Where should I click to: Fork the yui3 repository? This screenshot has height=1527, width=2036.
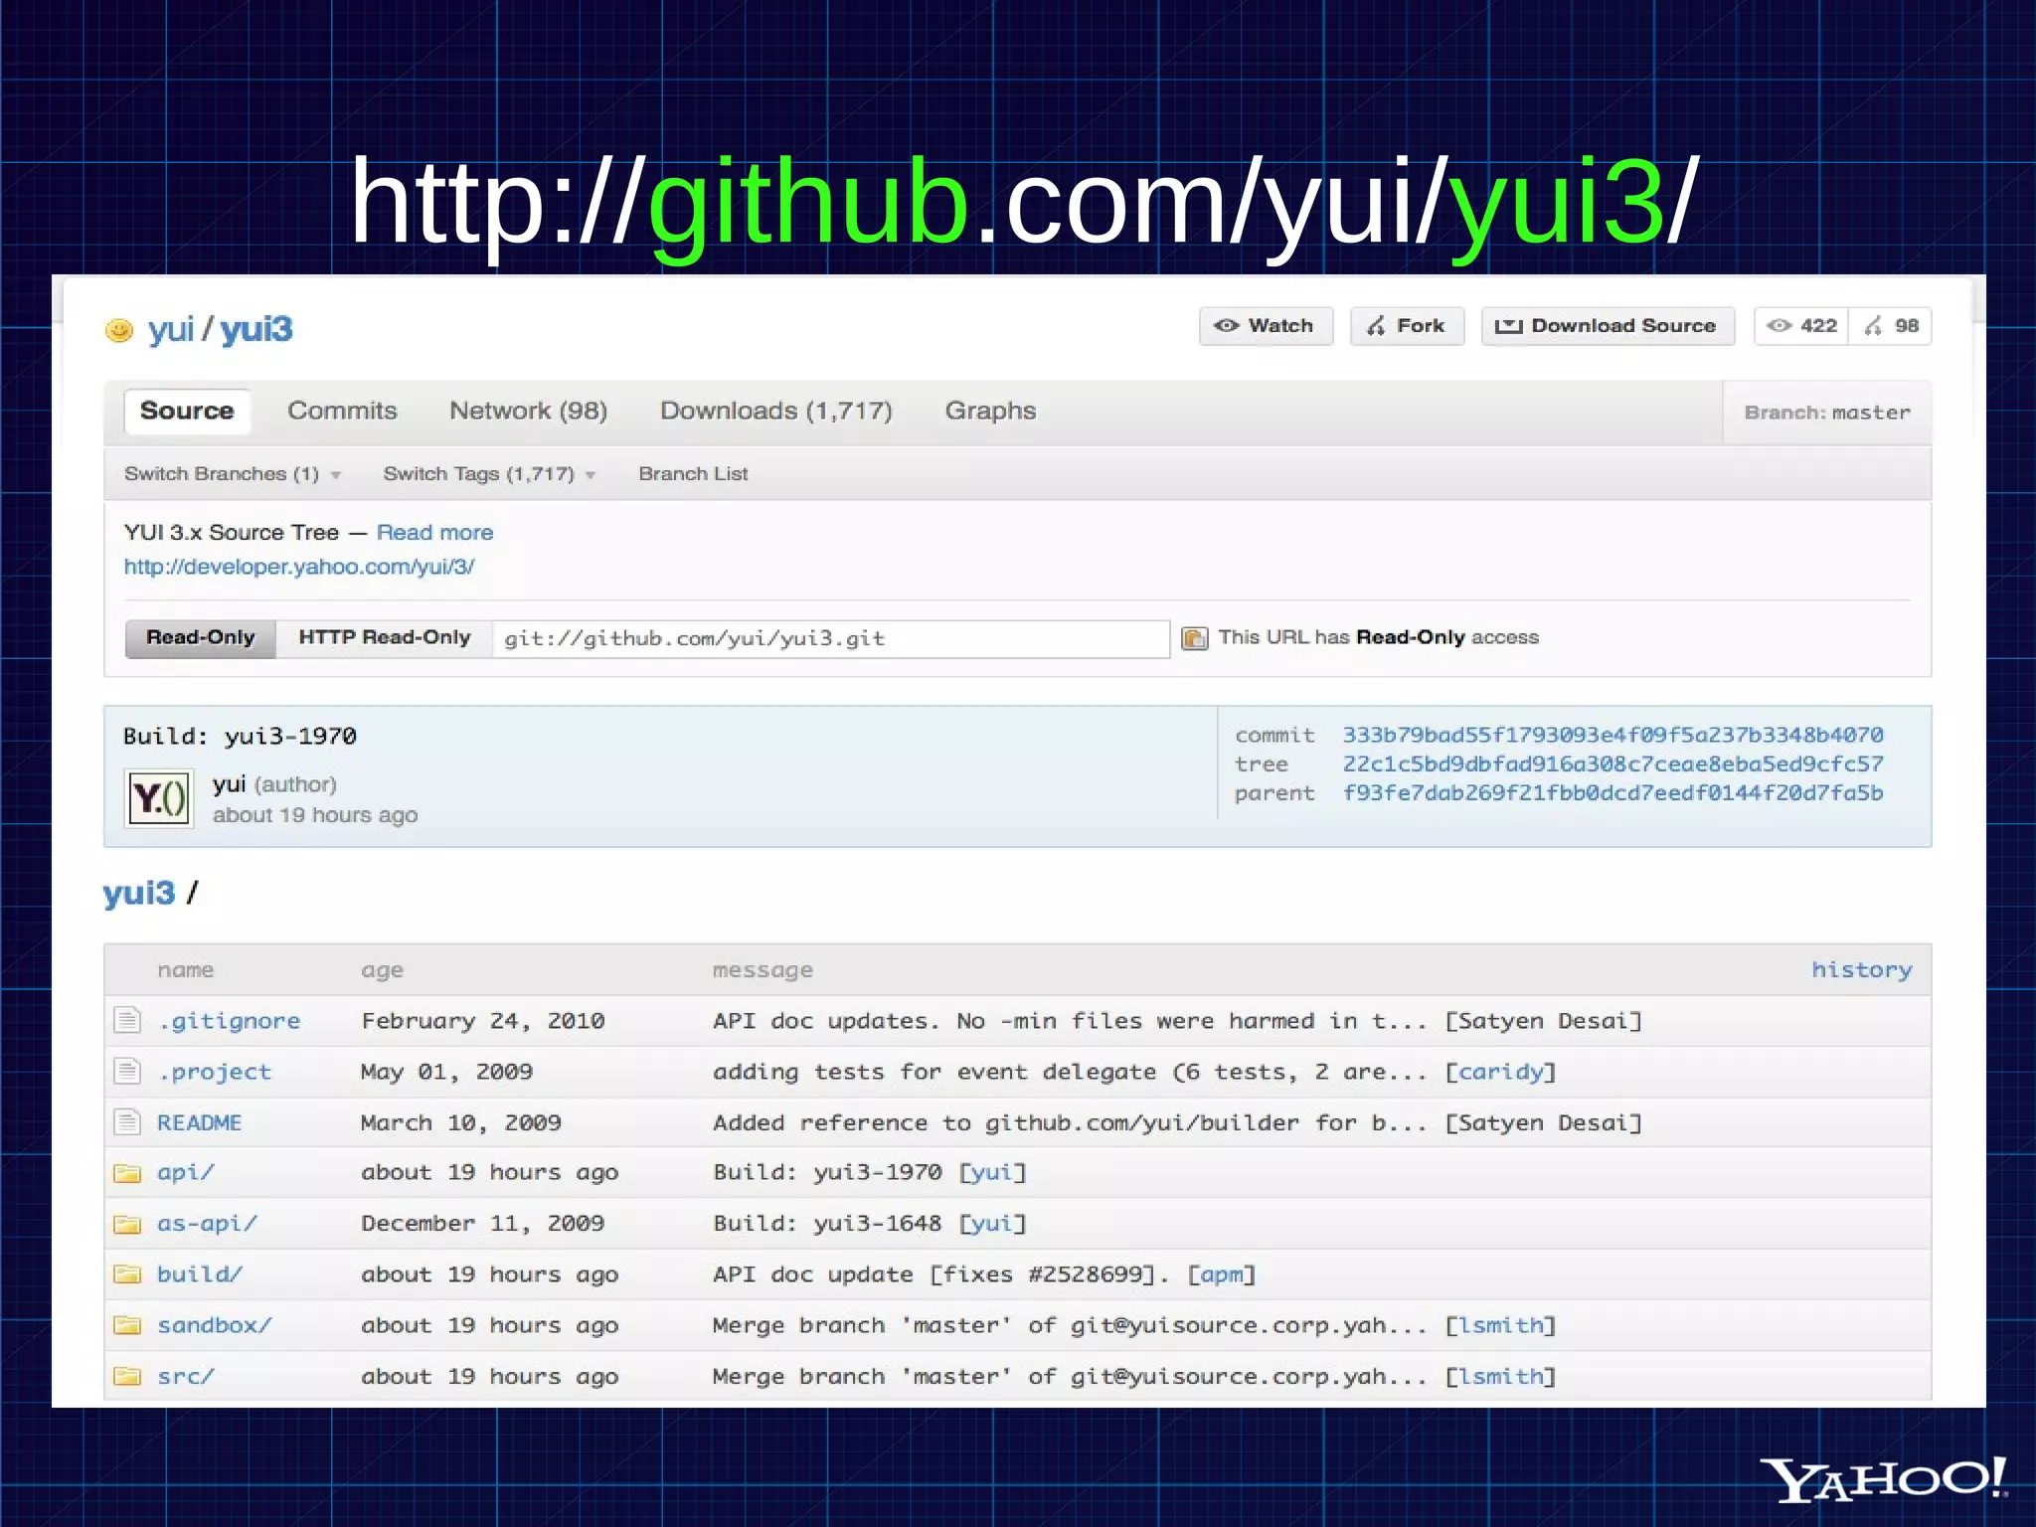(x=1407, y=326)
